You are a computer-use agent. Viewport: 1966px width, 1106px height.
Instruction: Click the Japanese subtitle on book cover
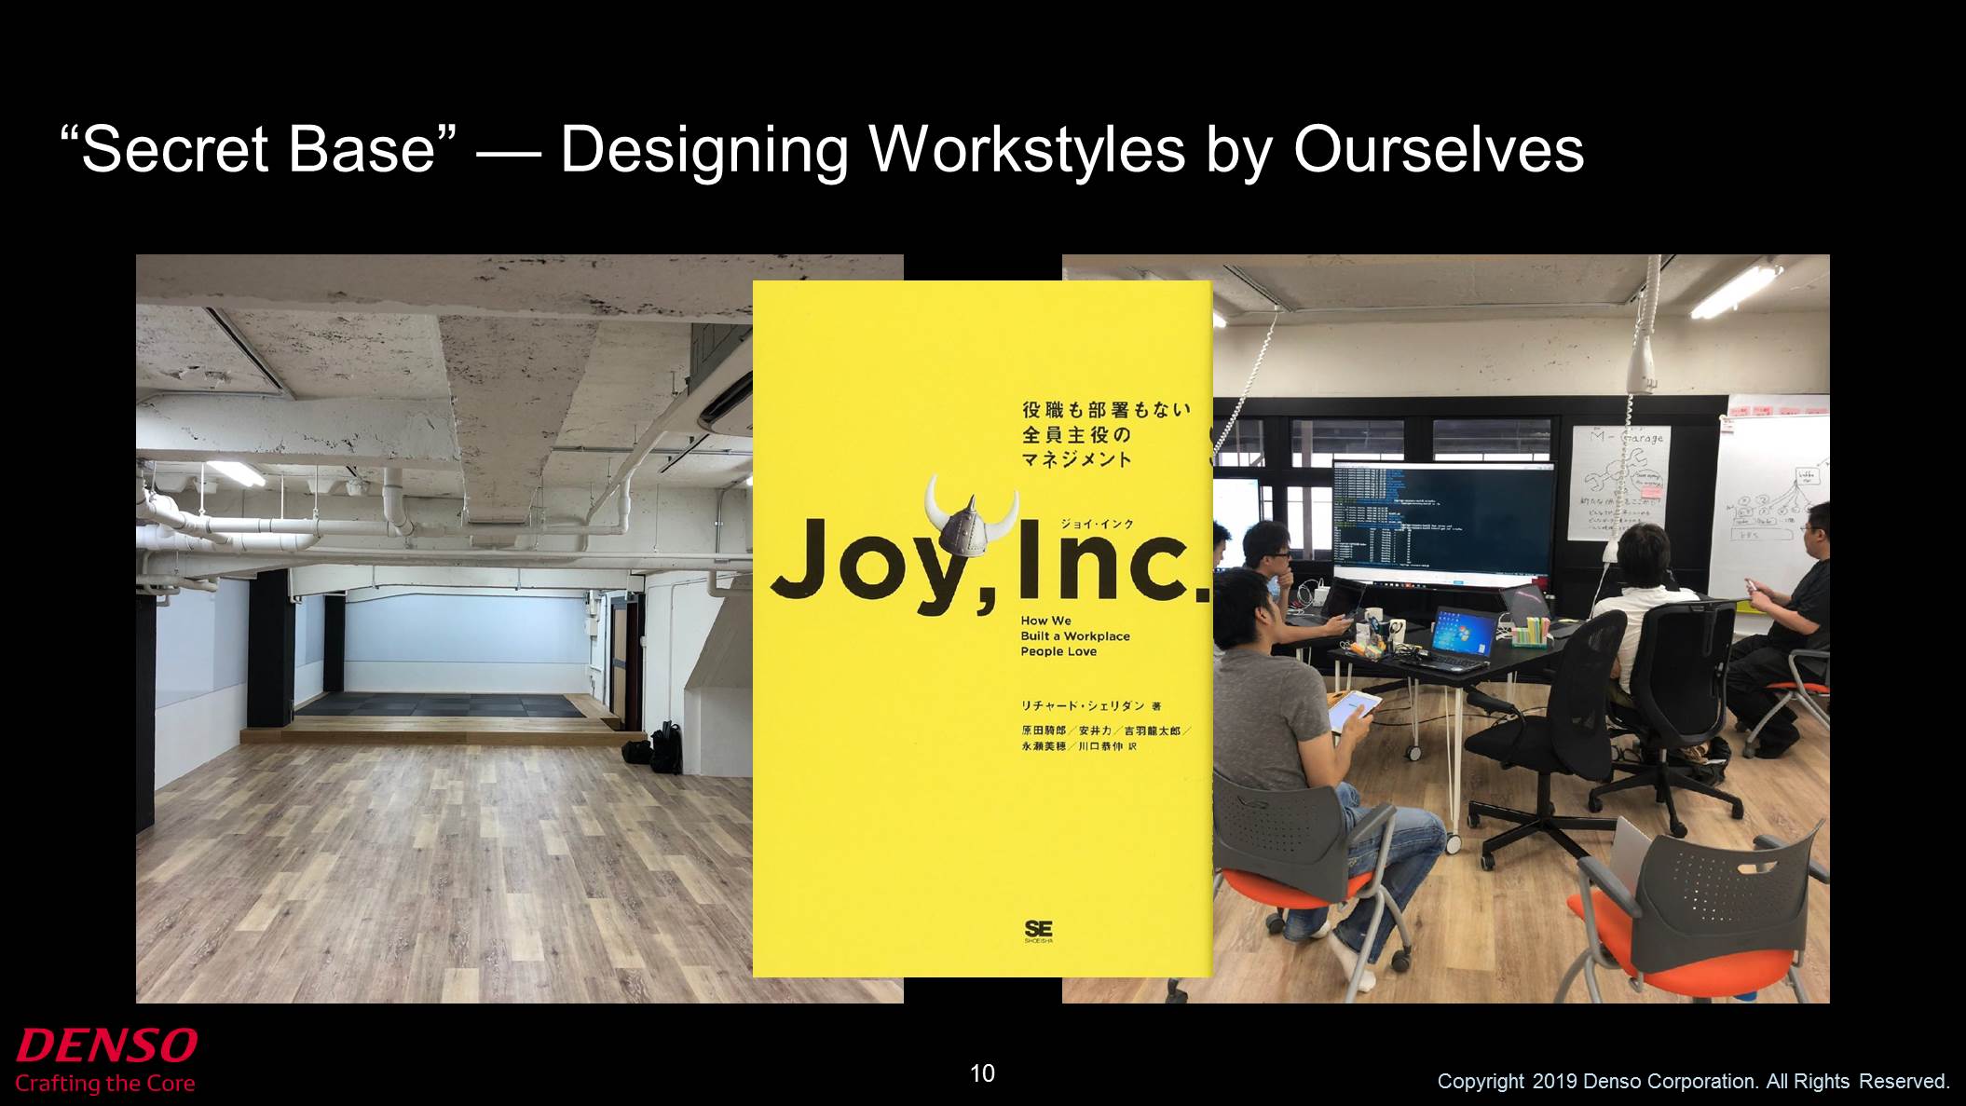tap(1105, 434)
